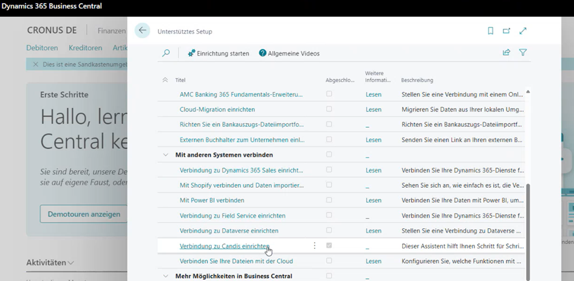Image resolution: width=574 pixels, height=281 pixels.
Task: Click the expand dialog arrows icon
Action: point(523,31)
